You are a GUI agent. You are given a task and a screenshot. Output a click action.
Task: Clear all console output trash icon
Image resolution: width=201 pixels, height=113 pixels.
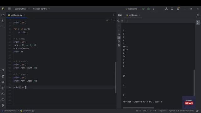pyautogui.click(x=119, y=45)
